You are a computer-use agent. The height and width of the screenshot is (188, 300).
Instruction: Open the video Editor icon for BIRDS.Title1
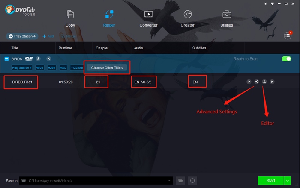(264, 82)
